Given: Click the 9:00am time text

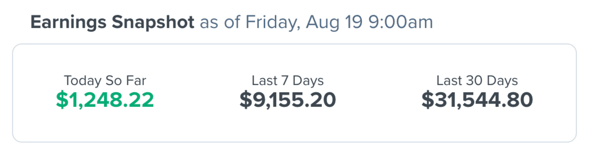Looking at the screenshot, I should (400, 22).
